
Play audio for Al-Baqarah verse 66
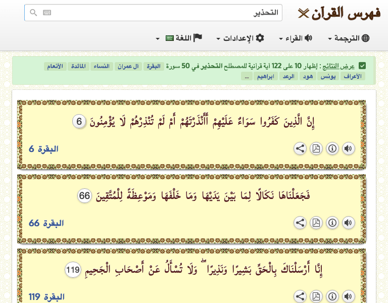[x=348, y=223]
